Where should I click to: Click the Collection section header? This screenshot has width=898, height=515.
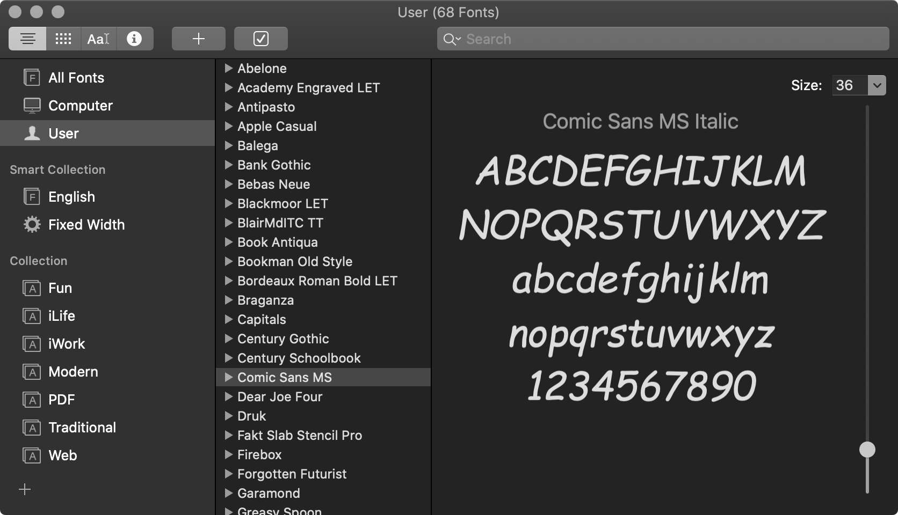pyautogui.click(x=39, y=261)
